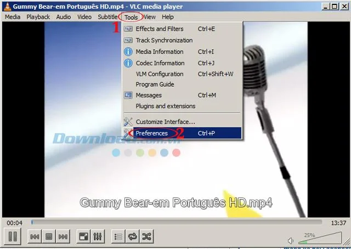The height and width of the screenshot is (249, 351).
Task: Minimize the VLC window
Action: [325, 7]
